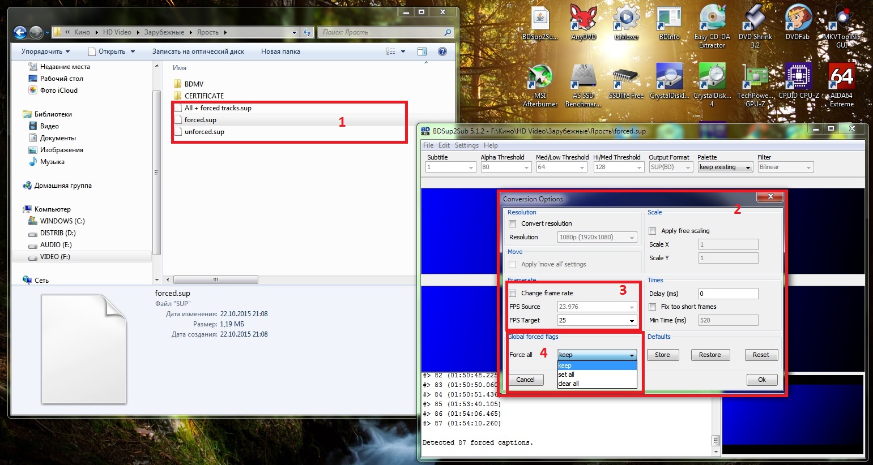This screenshot has width=873, height=465.
Task: Tick Apply 'move all' settings checkbox
Action: pos(513,264)
